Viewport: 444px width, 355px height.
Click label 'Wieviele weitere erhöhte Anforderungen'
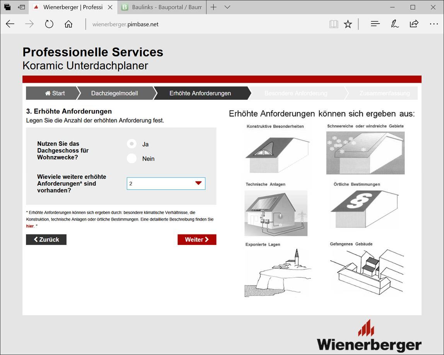[72, 183]
